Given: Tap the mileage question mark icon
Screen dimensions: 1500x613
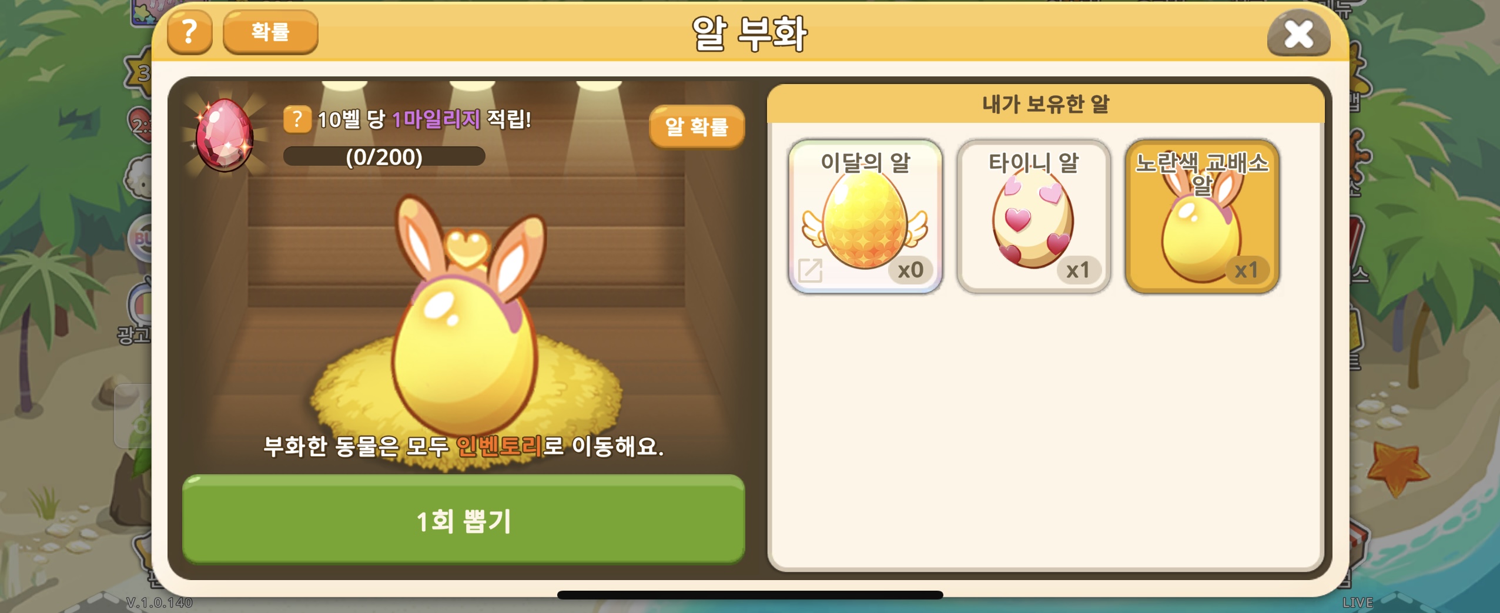Looking at the screenshot, I should pos(297,119).
